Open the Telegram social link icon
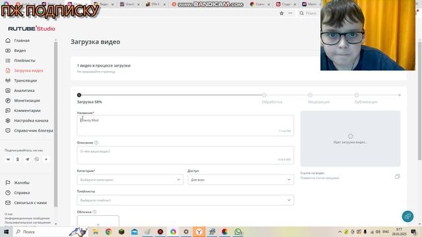 pyautogui.click(x=27, y=159)
